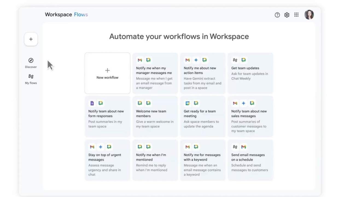The width and height of the screenshot is (350, 197).
Task: Open the Discover section in the sidebar
Action: (x=31, y=63)
